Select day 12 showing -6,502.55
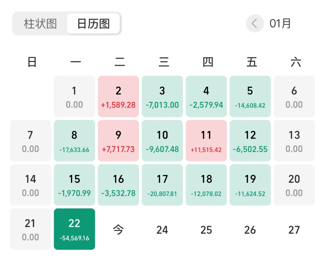The image size is (324, 257). click(250, 141)
